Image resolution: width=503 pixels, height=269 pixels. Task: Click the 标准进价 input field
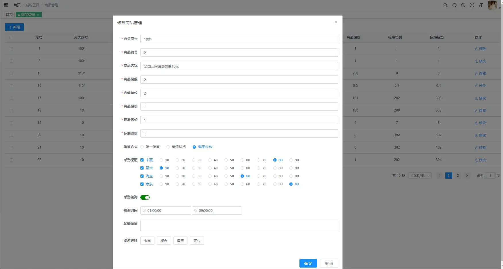coord(239,134)
